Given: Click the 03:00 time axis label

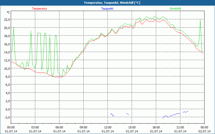Looking at the screenshot, I should (35, 128).
